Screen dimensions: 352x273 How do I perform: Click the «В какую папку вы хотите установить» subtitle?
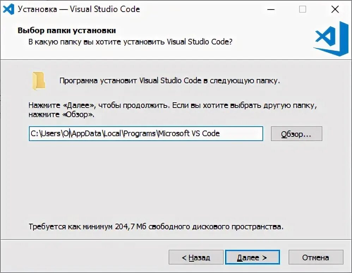130,42
